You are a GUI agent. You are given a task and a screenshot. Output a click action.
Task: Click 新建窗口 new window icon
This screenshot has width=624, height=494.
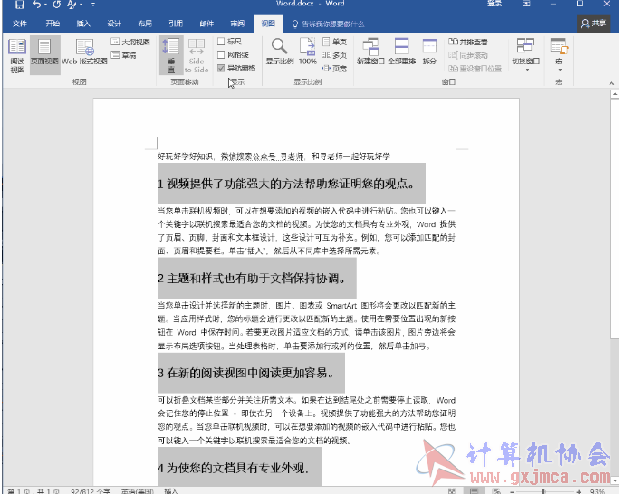pos(370,52)
